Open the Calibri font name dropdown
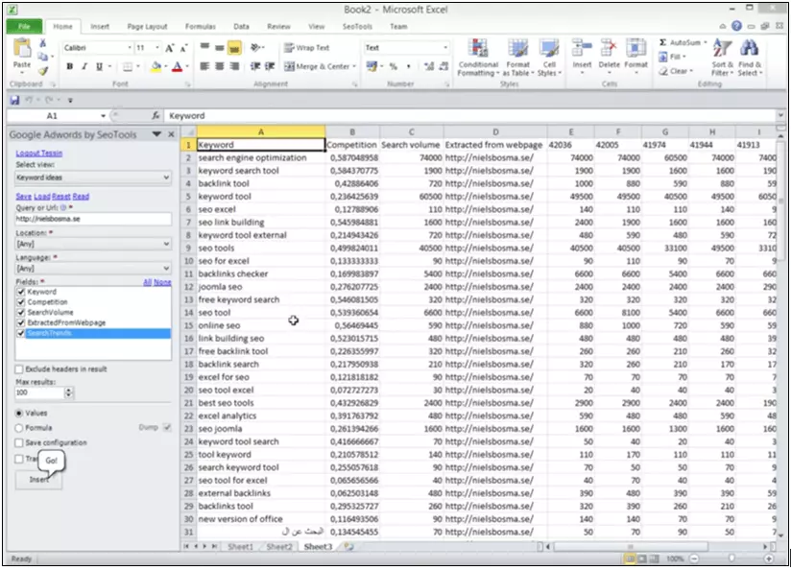791x570 pixels. pyautogui.click(x=129, y=47)
